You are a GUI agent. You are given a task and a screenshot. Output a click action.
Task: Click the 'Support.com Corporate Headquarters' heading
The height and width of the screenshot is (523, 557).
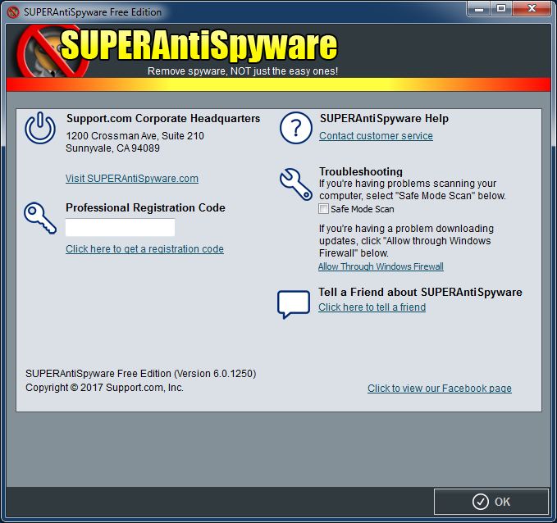tap(163, 118)
